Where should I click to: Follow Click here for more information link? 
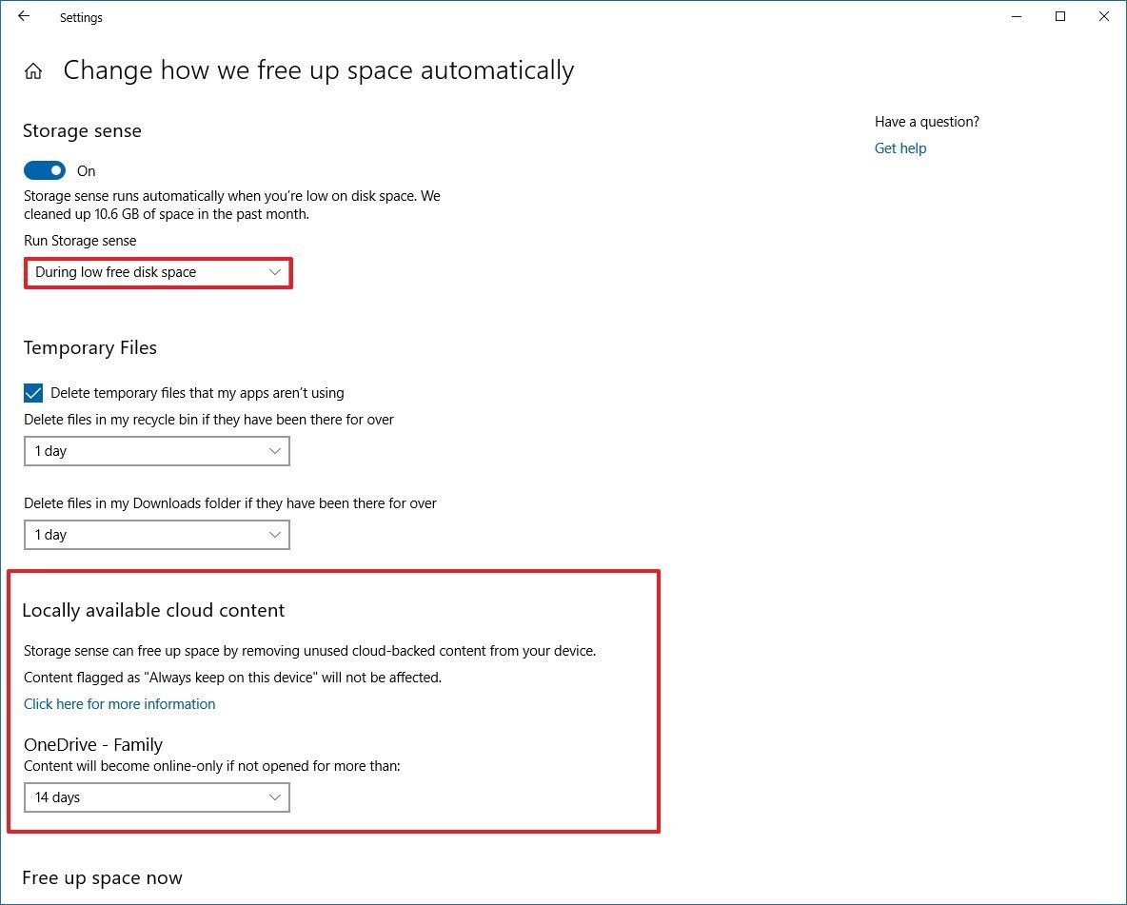[x=119, y=703]
